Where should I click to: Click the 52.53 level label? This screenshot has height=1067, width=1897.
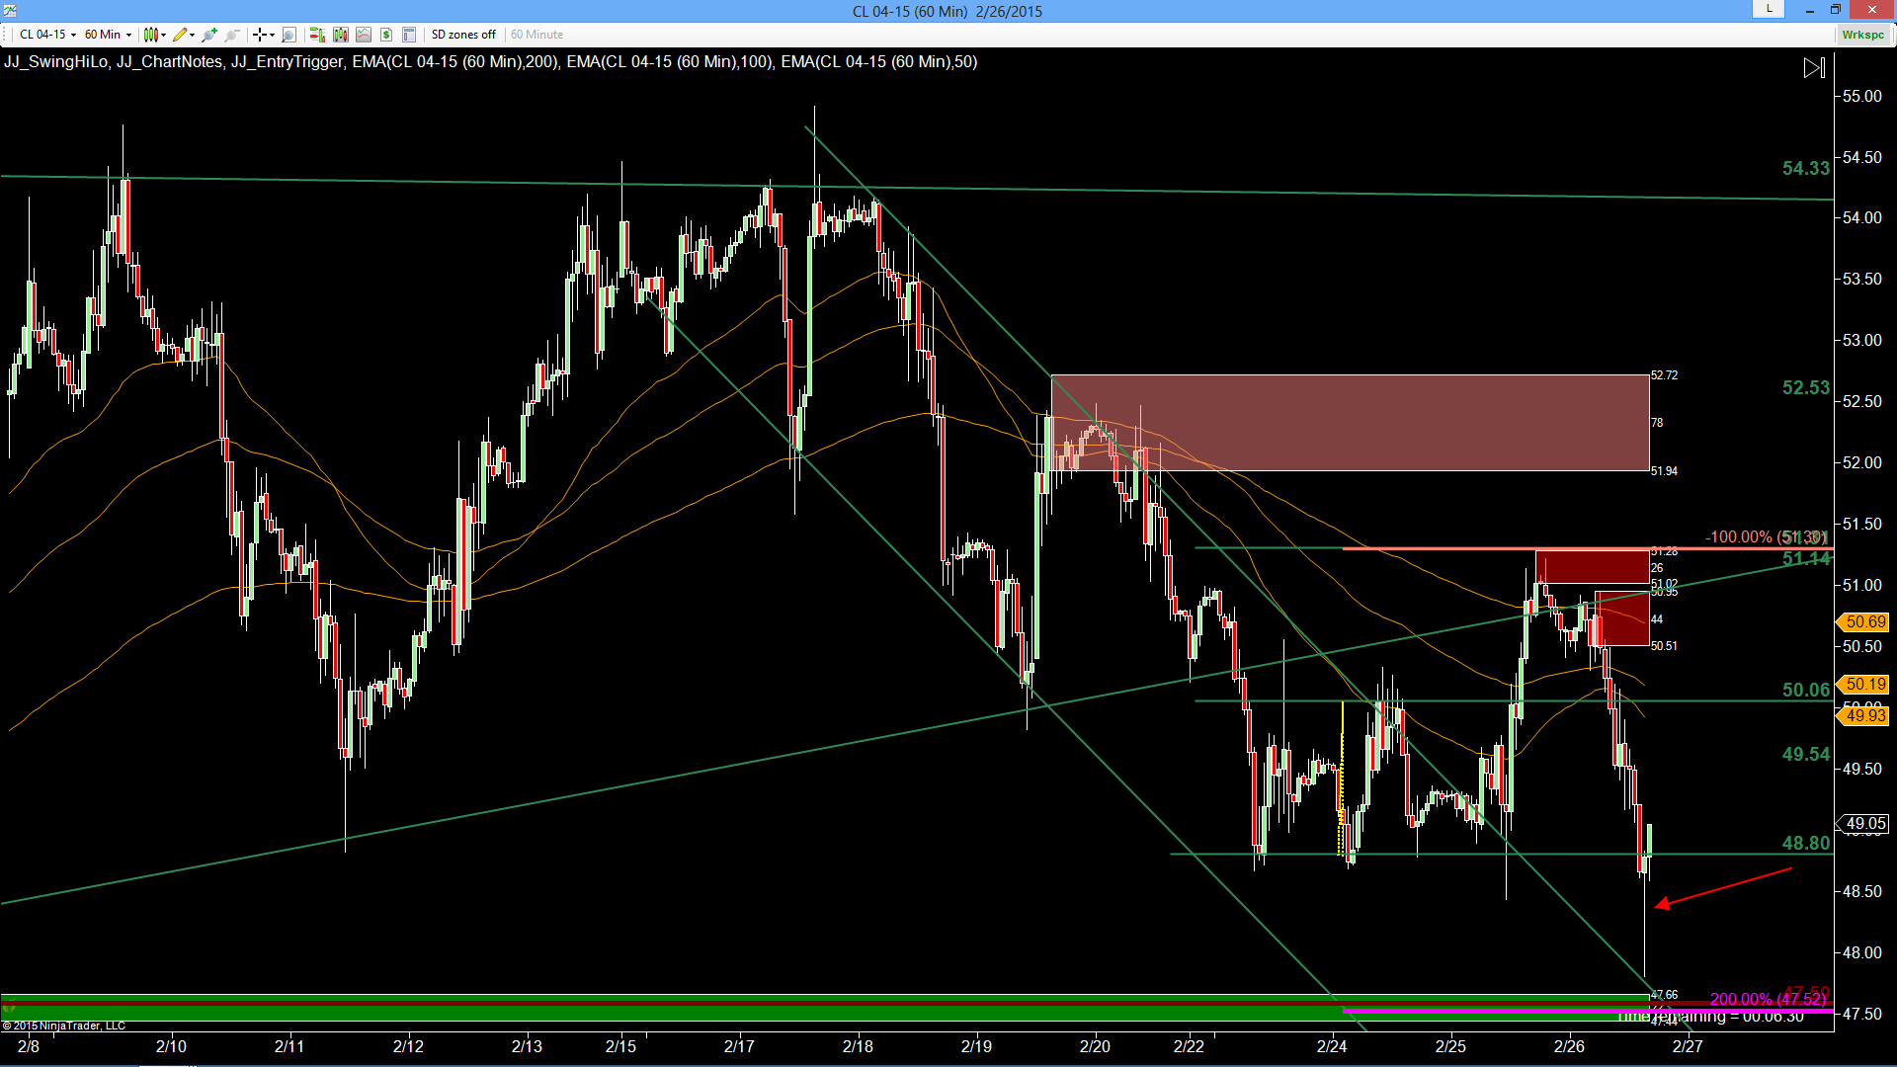click(x=1806, y=388)
